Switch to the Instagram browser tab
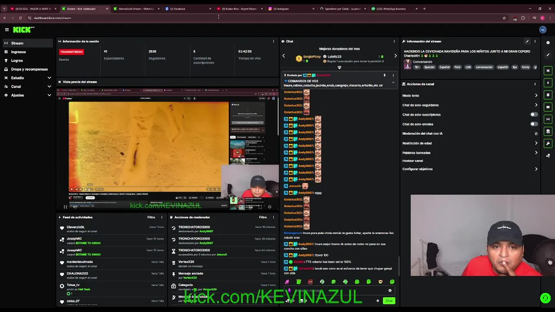This screenshot has width=555, height=312. pyautogui.click(x=291, y=9)
